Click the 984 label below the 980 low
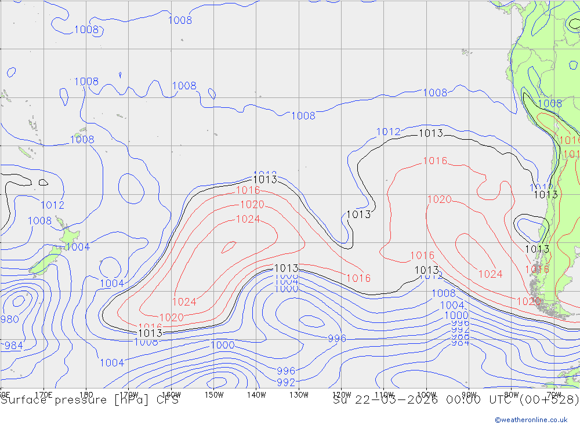The height and width of the screenshot is (425, 580). click(x=13, y=346)
